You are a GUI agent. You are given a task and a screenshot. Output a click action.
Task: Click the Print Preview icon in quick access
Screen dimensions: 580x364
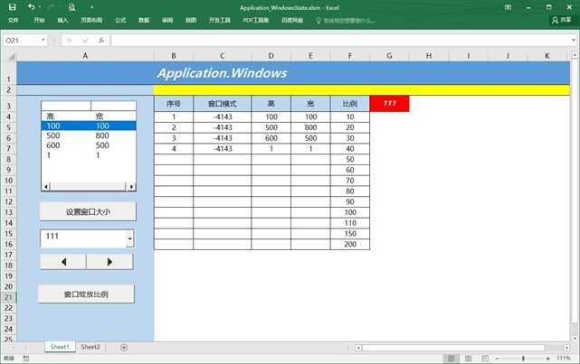point(71,6)
